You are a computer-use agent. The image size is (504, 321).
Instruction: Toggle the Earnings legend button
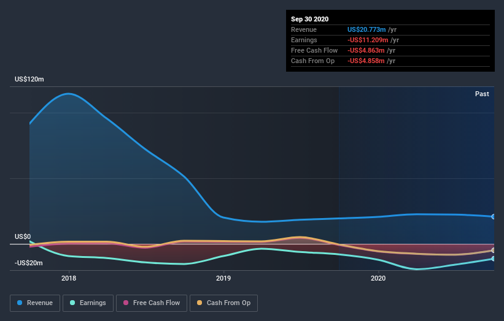click(88, 303)
